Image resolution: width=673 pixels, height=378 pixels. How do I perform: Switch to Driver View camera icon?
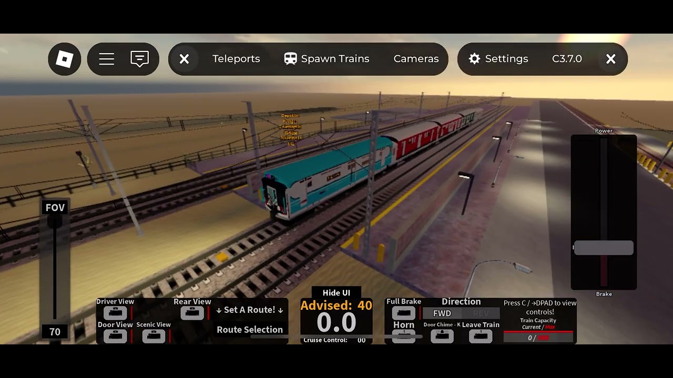pyautogui.click(x=115, y=313)
